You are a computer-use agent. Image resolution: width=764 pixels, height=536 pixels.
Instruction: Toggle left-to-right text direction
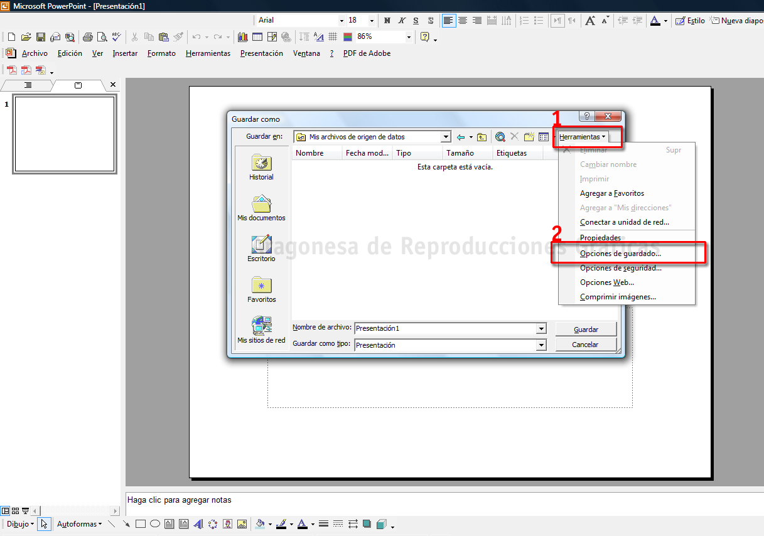pyautogui.click(x=557, y=21)
